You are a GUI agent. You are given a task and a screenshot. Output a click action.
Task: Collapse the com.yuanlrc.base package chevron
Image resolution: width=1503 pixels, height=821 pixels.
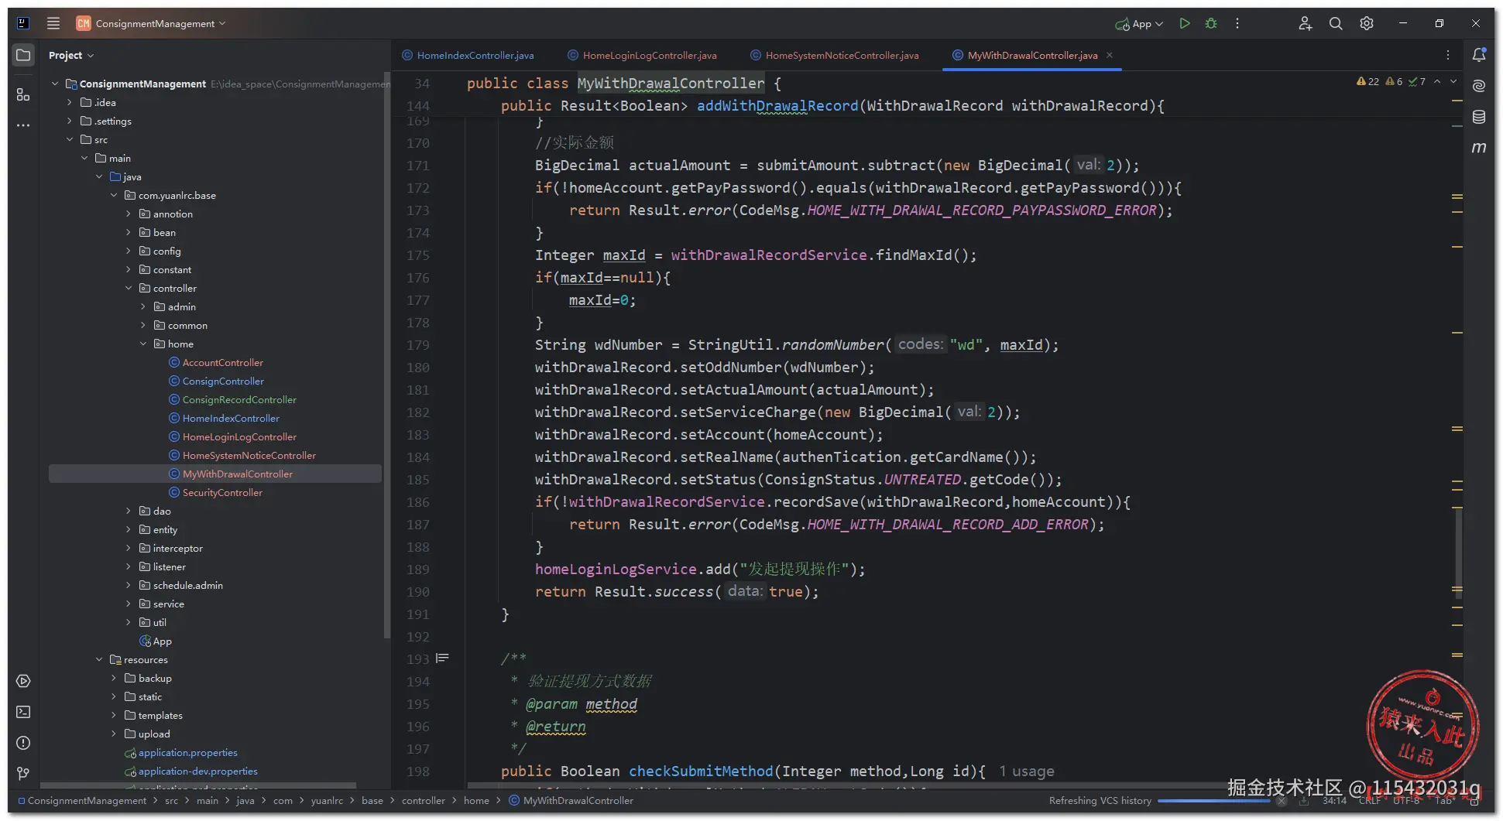[x=114, y=195]
